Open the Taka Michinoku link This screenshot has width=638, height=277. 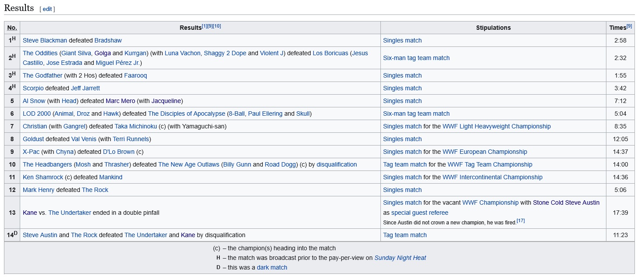tap(136, 126)
